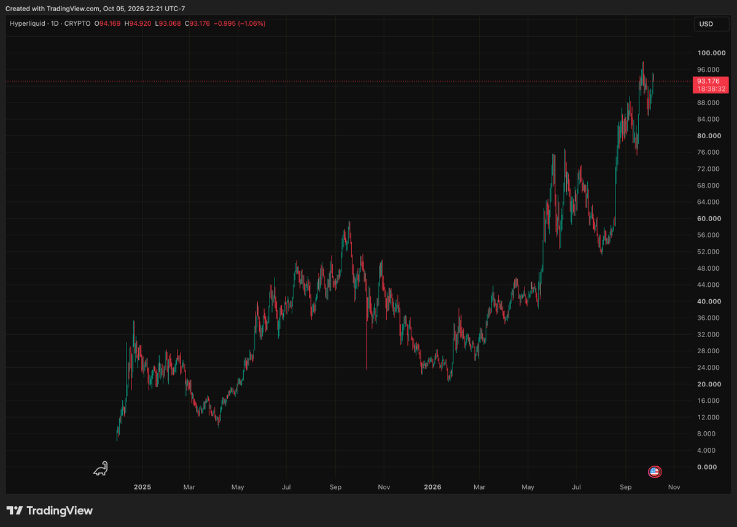This screenshot has height=527, width=737.
Task: Click the 80.000 price axis label
Action: pyautogui.click(x=711, y=136)
